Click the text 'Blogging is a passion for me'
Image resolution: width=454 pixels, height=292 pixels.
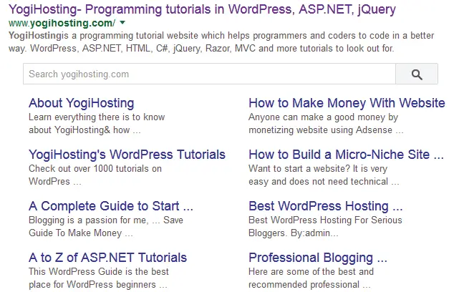pos(89,220)
